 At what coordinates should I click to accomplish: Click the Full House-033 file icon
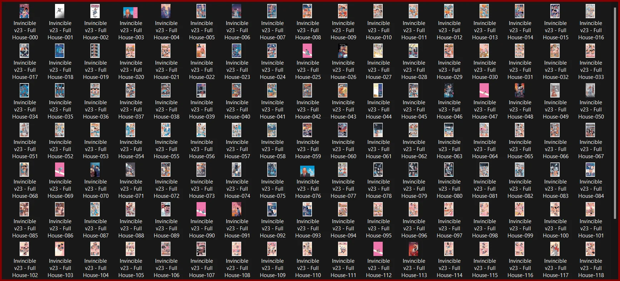pos(590,51)
